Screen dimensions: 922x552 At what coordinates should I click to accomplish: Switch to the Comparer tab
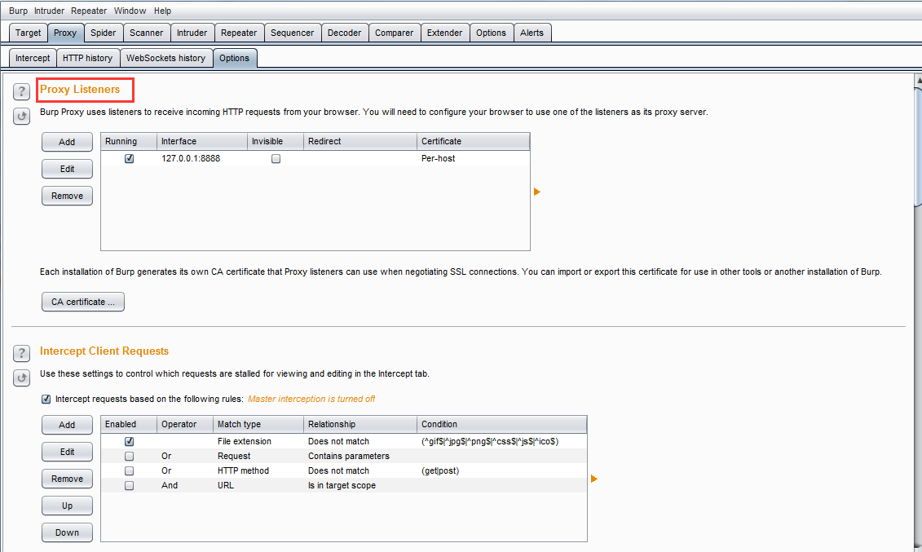click(394, 33)
